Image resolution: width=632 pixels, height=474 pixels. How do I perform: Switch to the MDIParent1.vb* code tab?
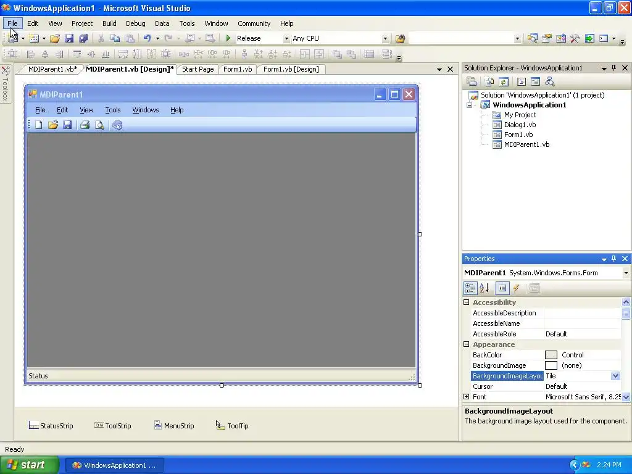pos(52,69)
